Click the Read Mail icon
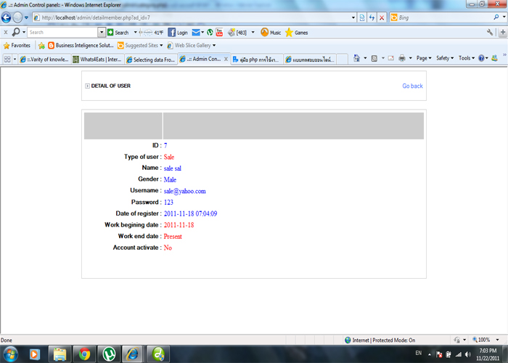Screen dimensions: 508x363 [x=391, y=58]
